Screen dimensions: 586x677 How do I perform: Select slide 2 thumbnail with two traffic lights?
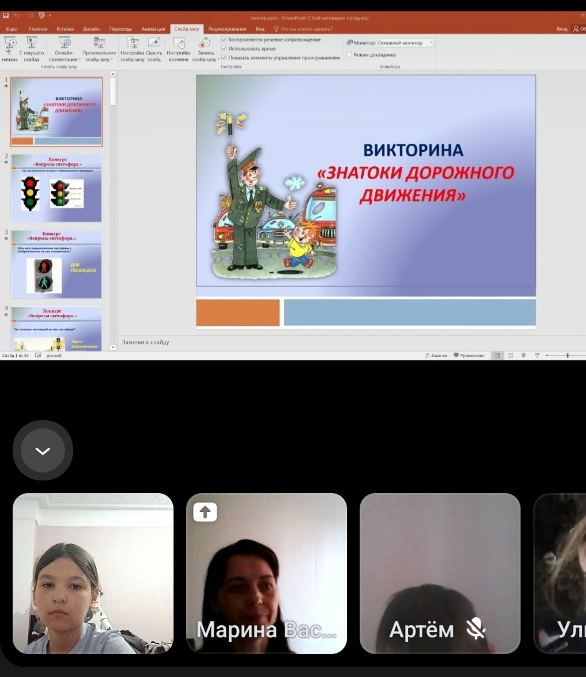click(56, 188)
